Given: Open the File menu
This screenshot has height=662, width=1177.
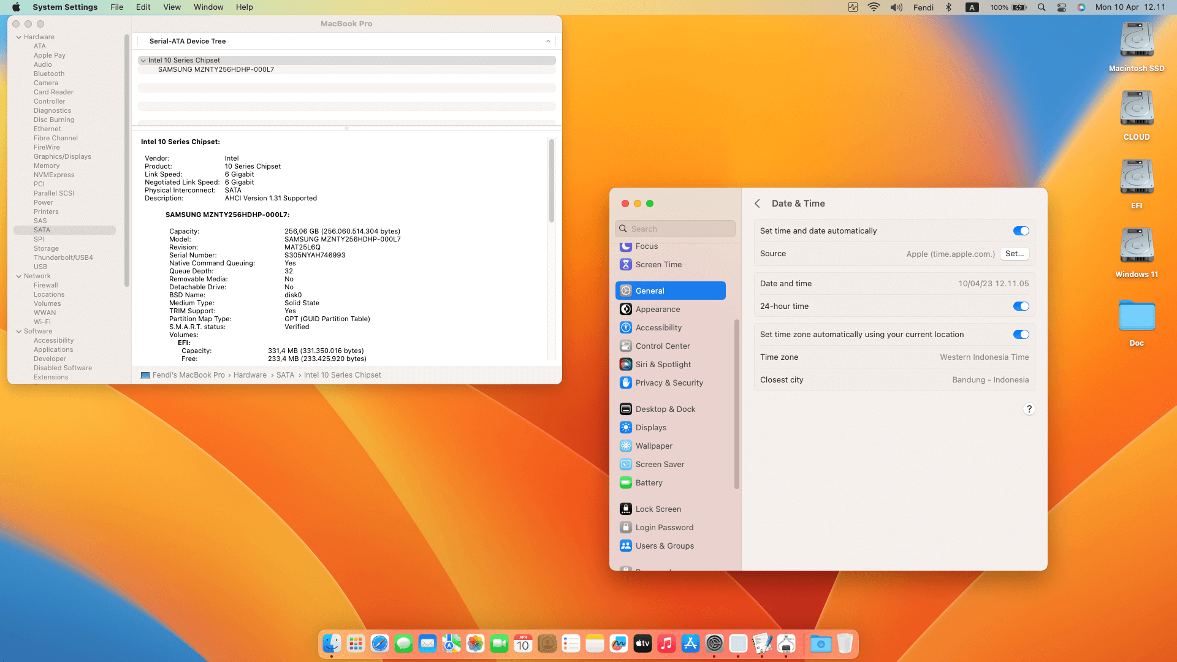Looking at the screenshot, I should coord(116,7).
